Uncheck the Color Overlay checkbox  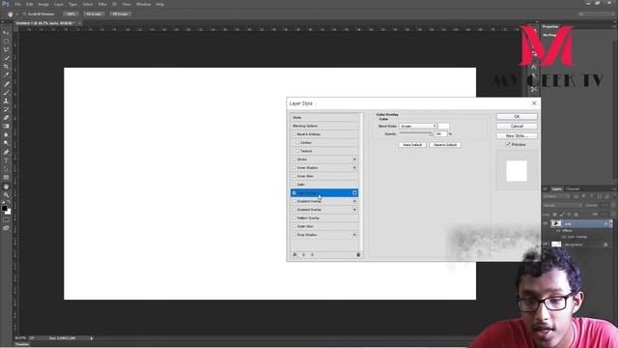294,193
